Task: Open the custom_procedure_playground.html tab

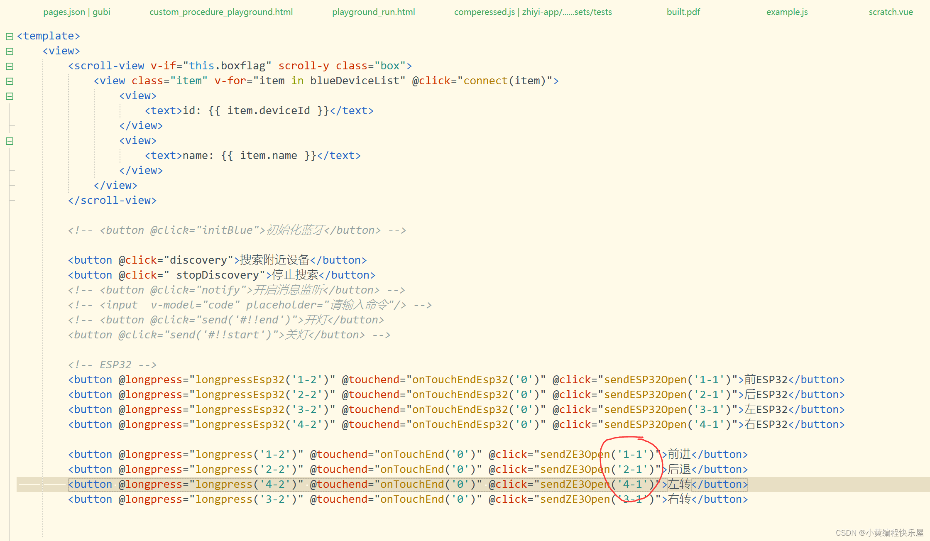Action: pyautogui.click(x=221, y=12)
